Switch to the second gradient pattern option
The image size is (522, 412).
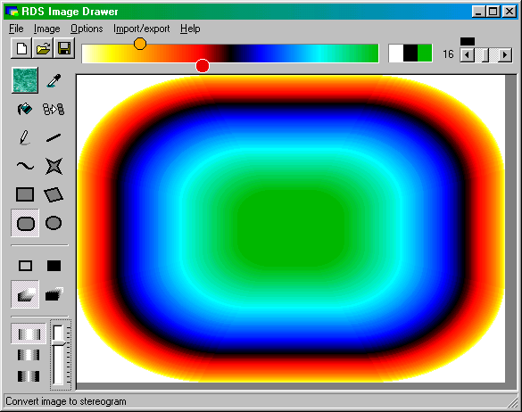[x=29, y=355]
